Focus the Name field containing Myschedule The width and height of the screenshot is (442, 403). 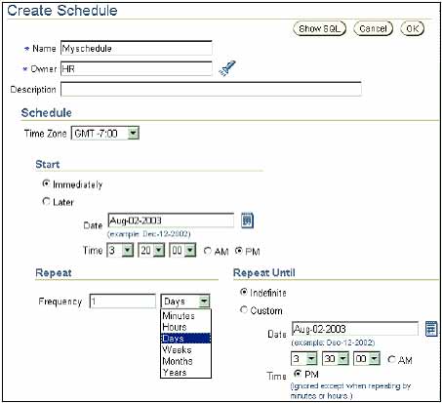[137, 48]
